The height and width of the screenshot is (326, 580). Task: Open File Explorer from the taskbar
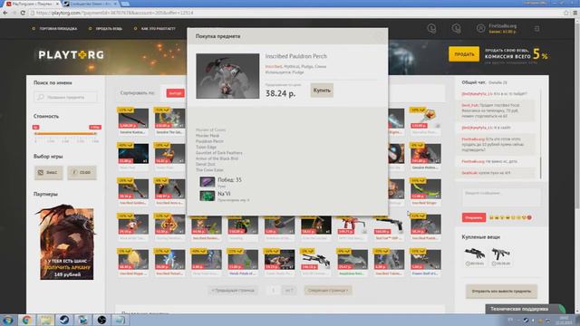tap(45, 320)
